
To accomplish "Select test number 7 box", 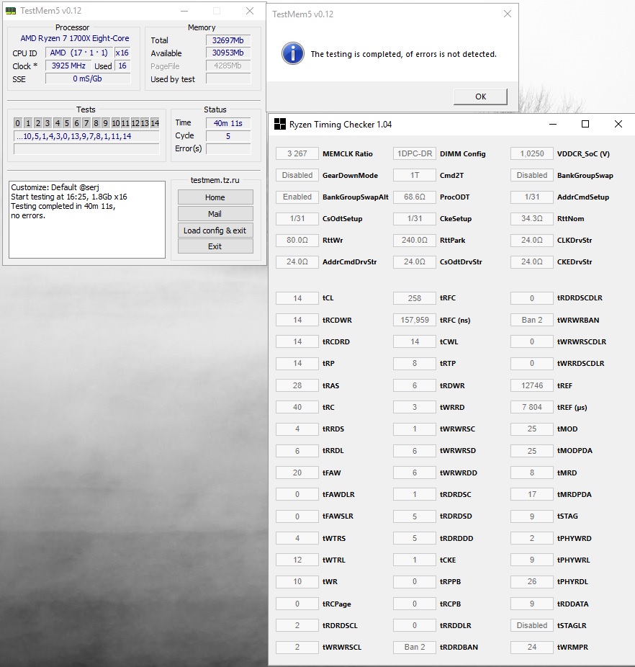I will [x=86, y=123].
